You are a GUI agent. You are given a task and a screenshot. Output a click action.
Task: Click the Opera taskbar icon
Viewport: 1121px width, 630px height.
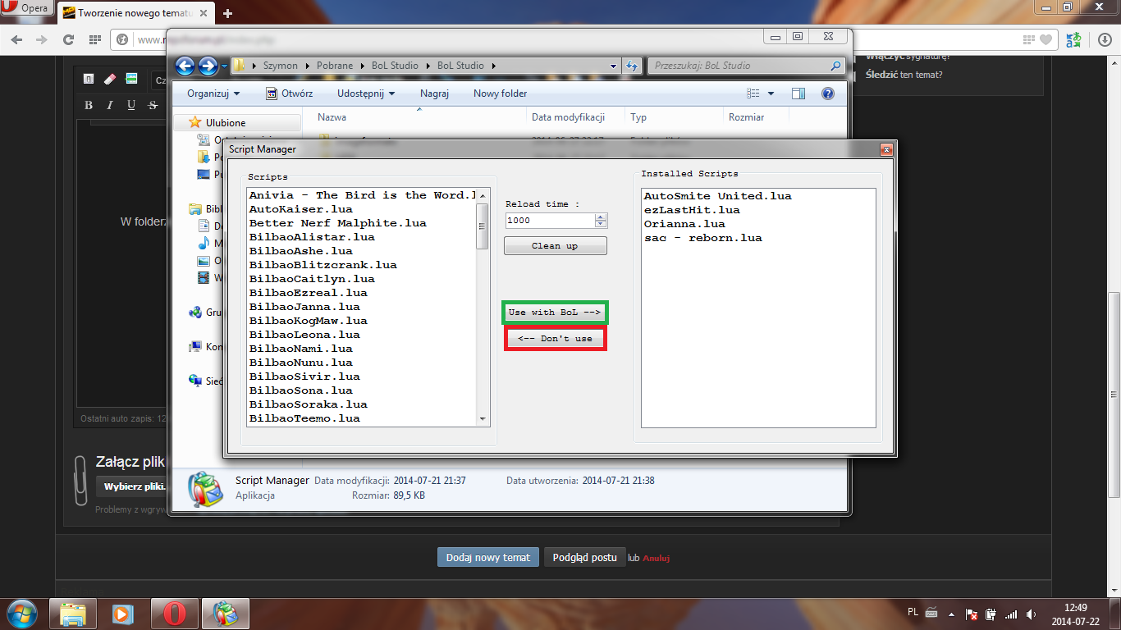click(175, 614)
